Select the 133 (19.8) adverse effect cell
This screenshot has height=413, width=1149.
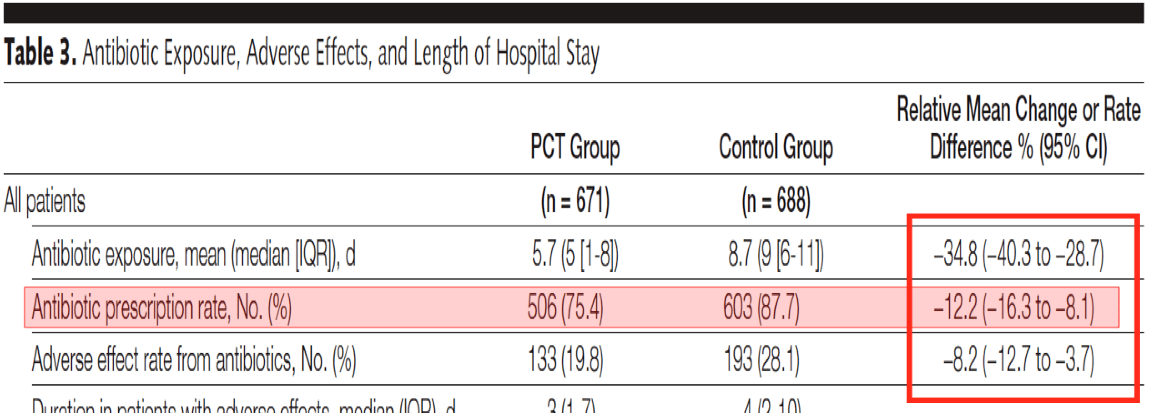click(x=565, y=360)
